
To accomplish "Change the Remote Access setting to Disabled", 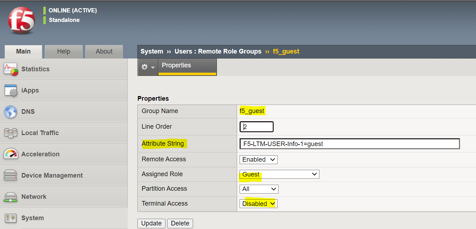I will coord(258,160).
